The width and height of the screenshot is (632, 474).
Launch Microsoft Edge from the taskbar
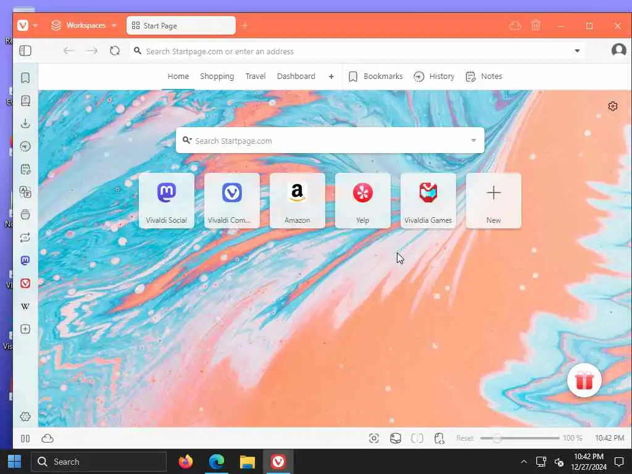pos(217,462)
